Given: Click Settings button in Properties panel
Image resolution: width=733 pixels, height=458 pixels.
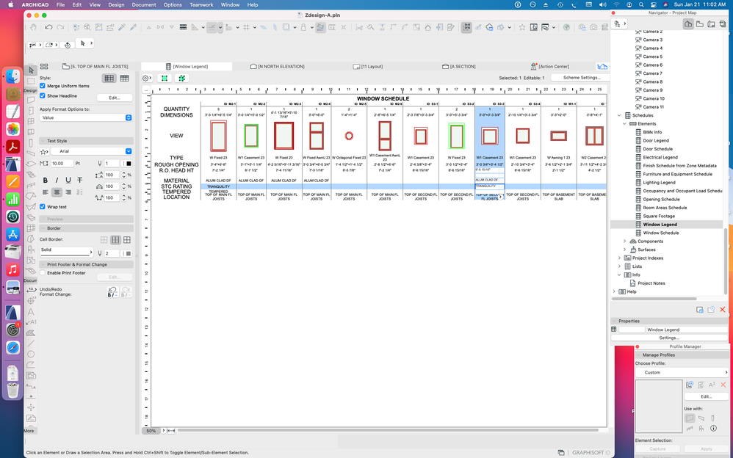Looking at the screenshot, I should (x=668, y=338).
